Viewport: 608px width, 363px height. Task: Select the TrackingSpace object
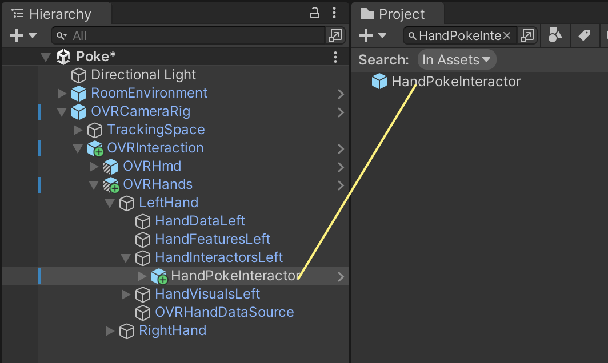[x=155, y=130]
